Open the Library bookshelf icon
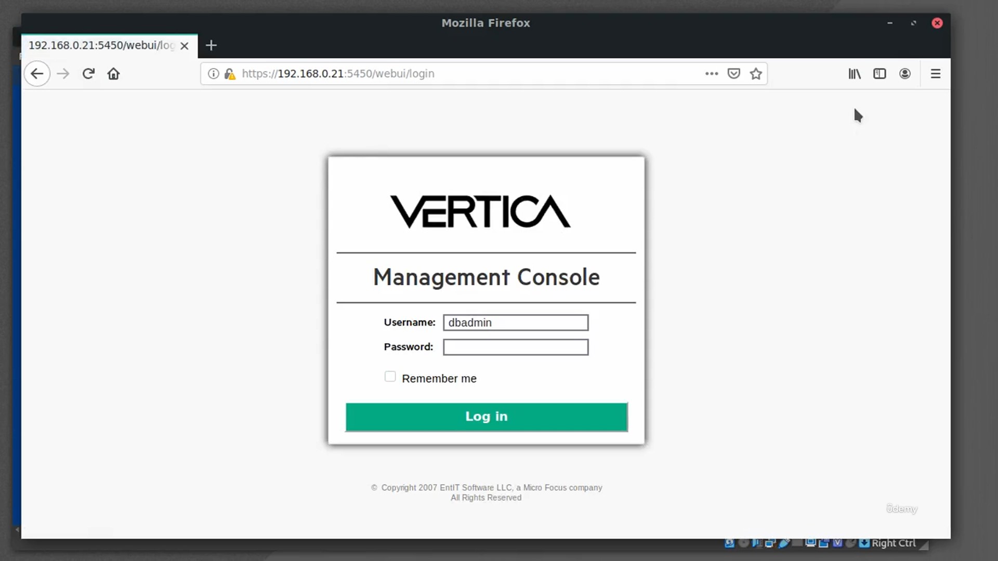This screenshot has width=998, height=561. tap(855, 74)
